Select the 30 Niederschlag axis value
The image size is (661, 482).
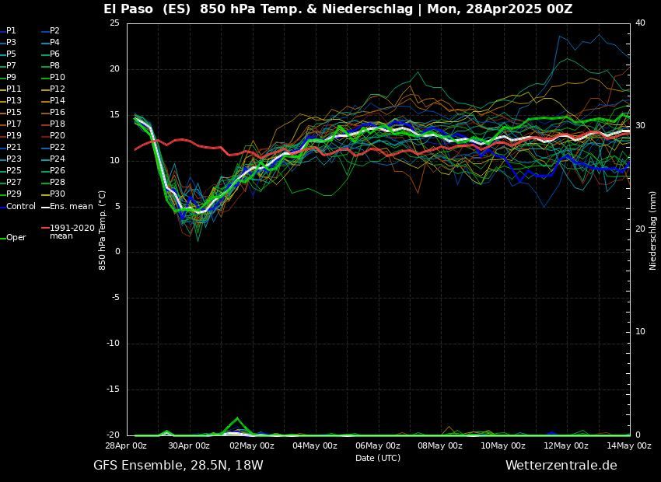point(640,126)
